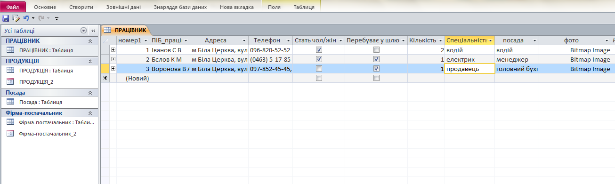This screenshot has height=184, width=615.
Task: Collapse navigation pane with shutter bar button
Action: [x=93, y=30]
